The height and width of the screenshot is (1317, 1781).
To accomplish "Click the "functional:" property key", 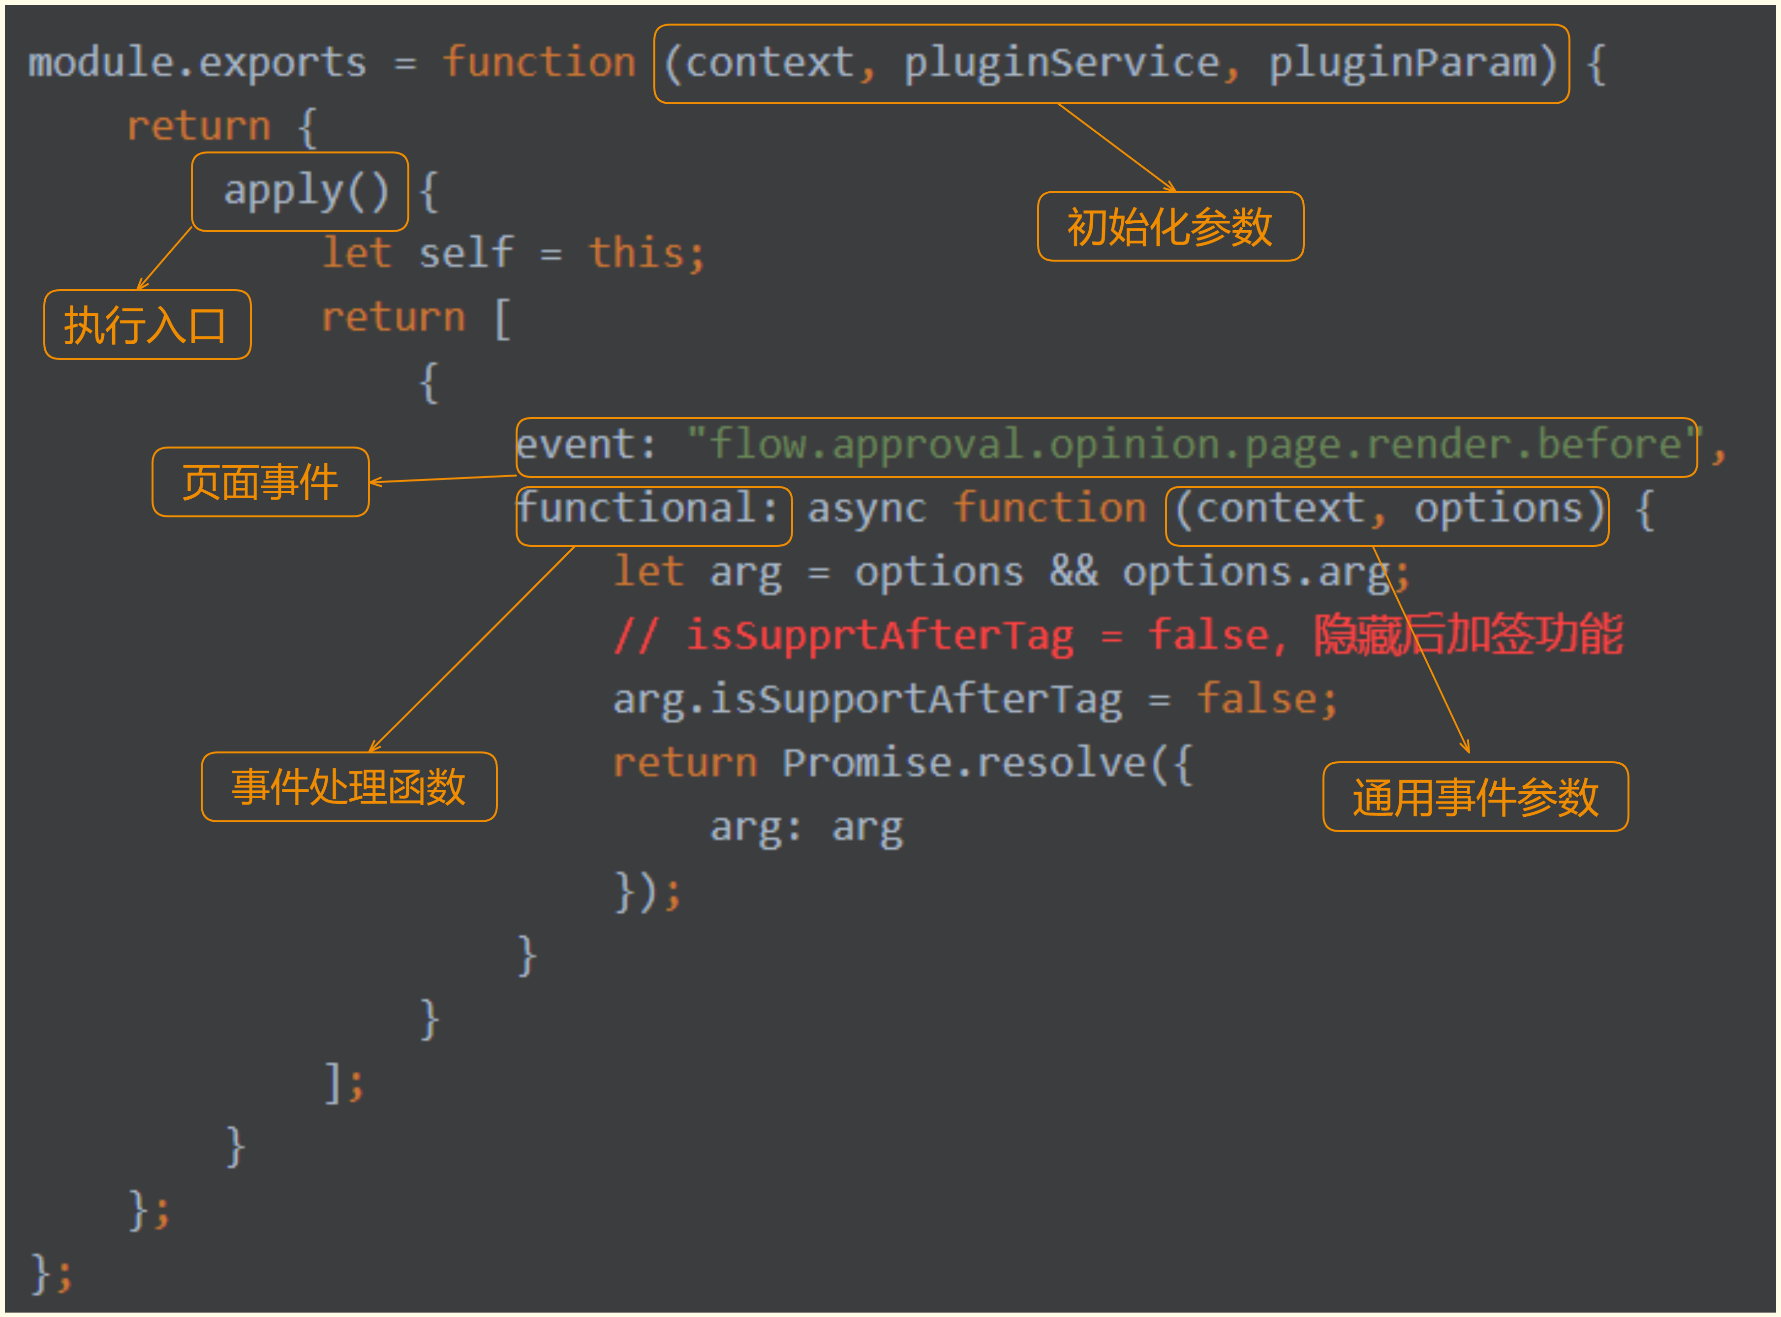I will [x=647, y=508].
